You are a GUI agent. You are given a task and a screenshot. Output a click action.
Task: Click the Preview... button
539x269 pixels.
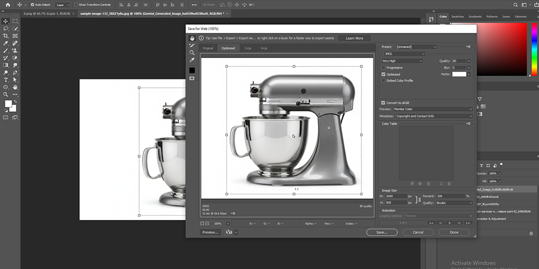tap(210, 232)
